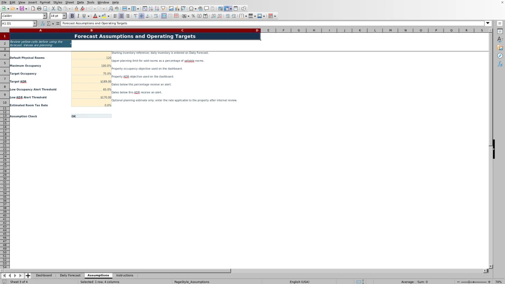This screenshot has height=284, width=505.
Task: Click the Function Wizard fx icon
Action: point(43,24)
